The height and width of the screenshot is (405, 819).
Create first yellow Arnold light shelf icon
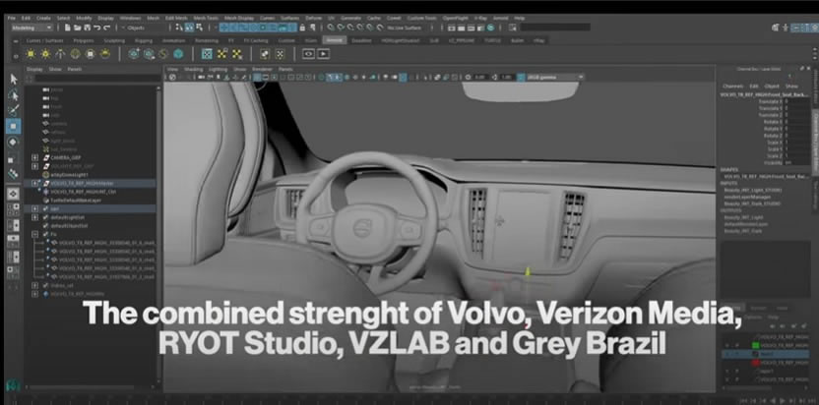31,54
